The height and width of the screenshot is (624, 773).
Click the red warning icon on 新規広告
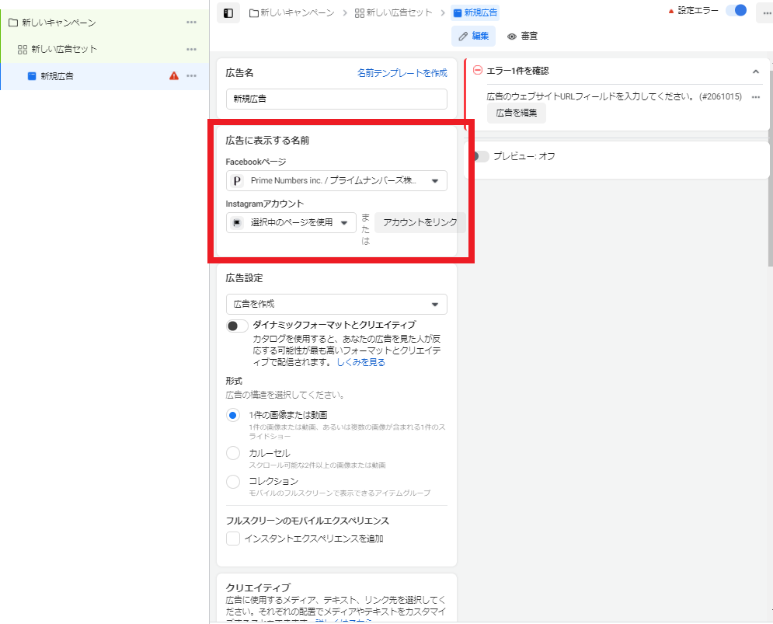click(x=174, y=76)
